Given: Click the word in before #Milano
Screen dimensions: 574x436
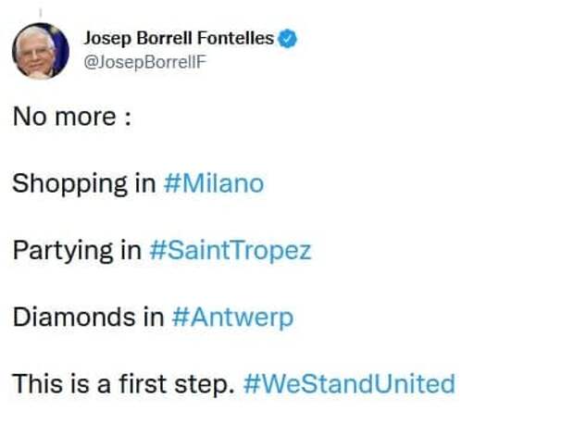Looking at the screenshot, I should tap(145, 183).
